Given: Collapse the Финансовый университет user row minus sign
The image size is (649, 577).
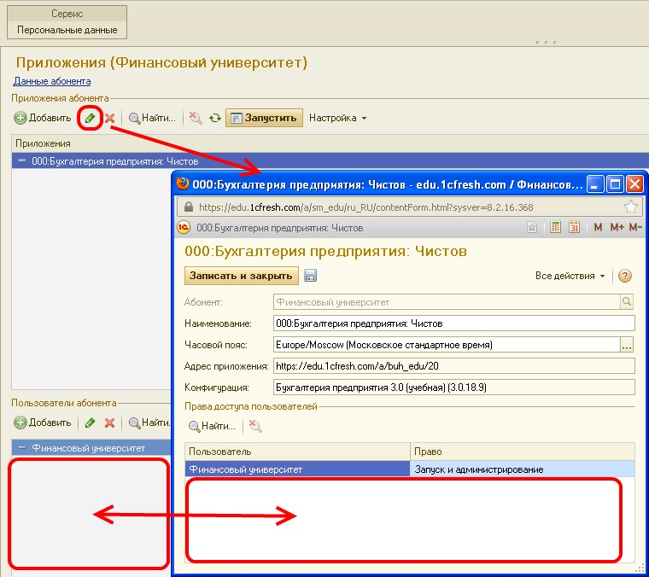Looking at the screenshot, I should click(x=21, y=447).
